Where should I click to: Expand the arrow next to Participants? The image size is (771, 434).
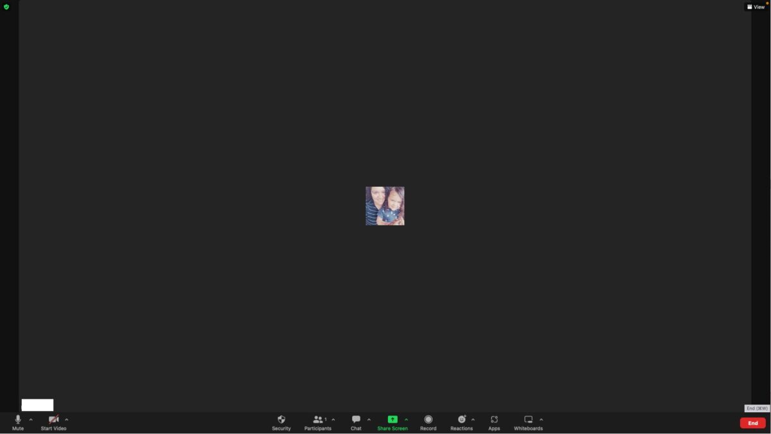point(333,420)
